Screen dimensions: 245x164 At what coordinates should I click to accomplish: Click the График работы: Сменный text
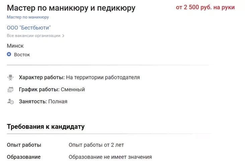pos(52,90)
